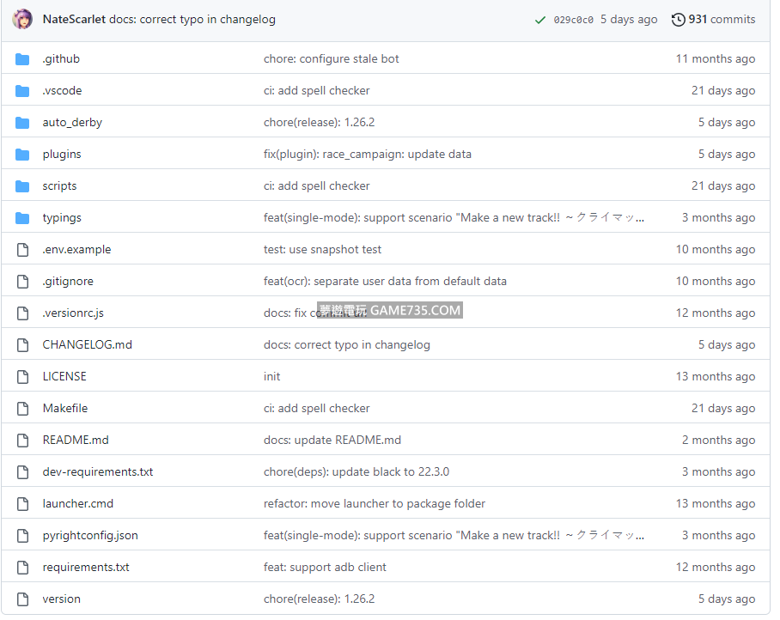This screenshot has height=620, width=780.
Task: View the 931 commits history
Action: point(722,19)
